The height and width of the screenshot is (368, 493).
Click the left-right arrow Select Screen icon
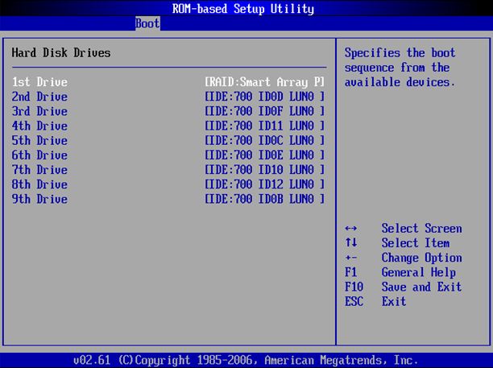(350, 229)
